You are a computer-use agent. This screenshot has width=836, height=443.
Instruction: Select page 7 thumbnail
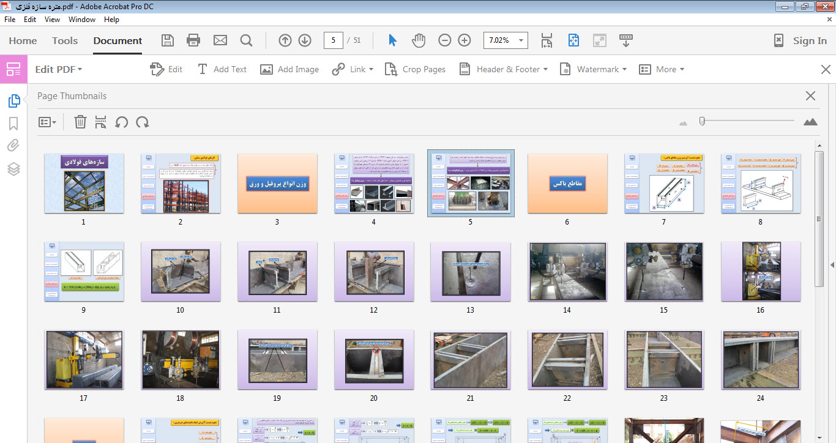click(x=664, y=183)
